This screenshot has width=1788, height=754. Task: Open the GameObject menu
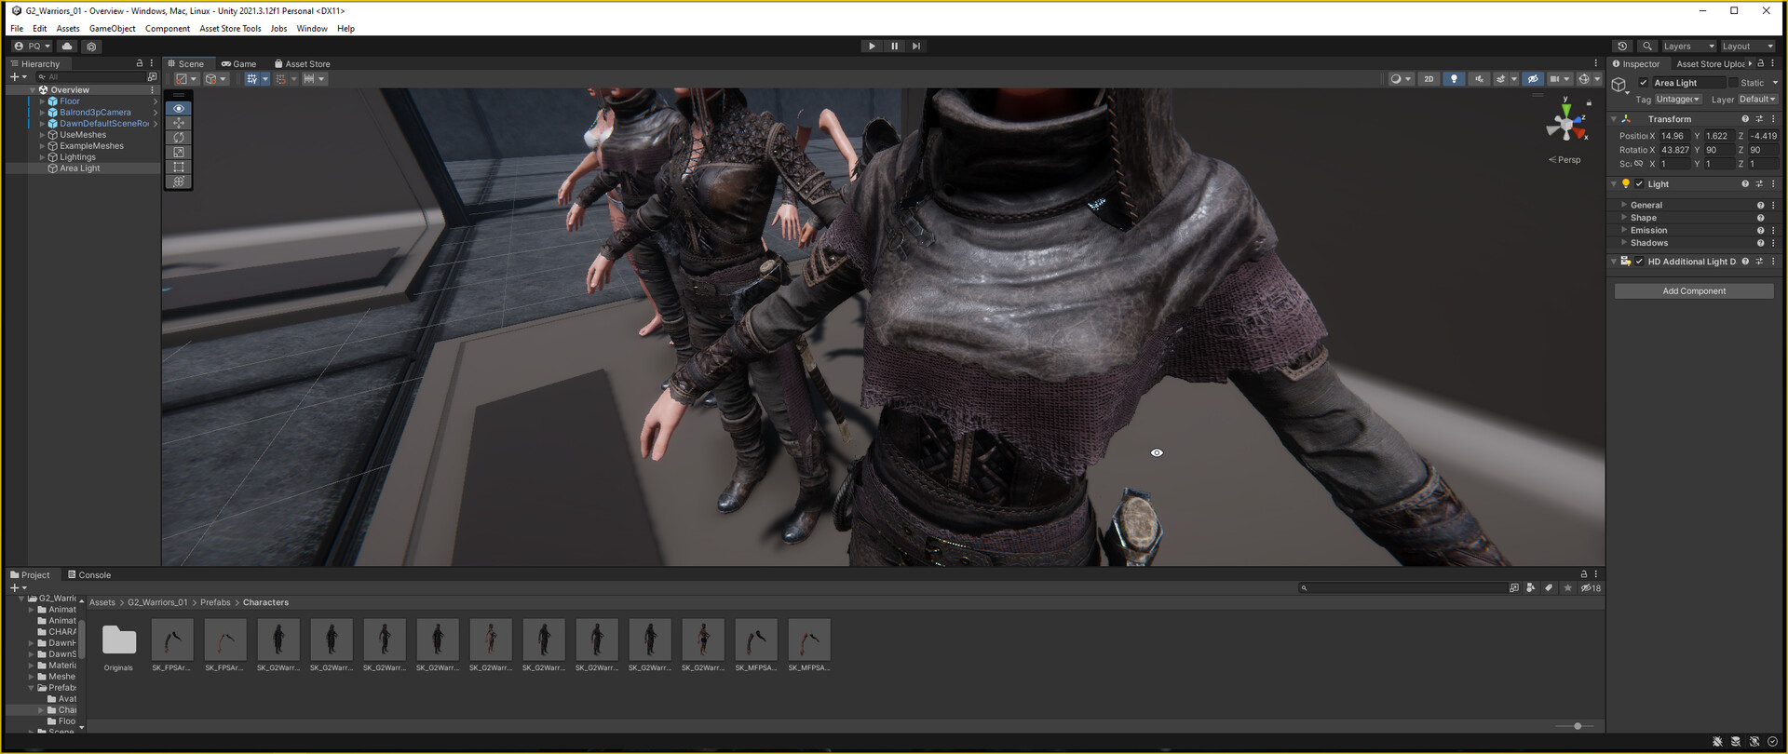pyautogui.click(x=113, y=29)
